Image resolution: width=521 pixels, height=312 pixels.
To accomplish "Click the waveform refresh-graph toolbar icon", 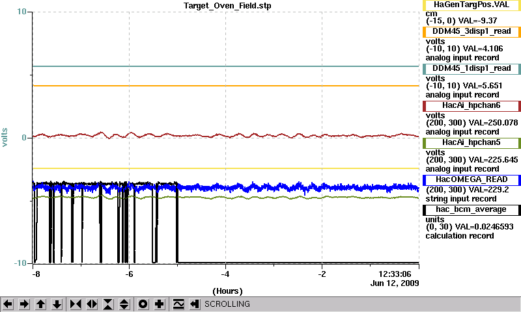I will [x=178, y=304].
